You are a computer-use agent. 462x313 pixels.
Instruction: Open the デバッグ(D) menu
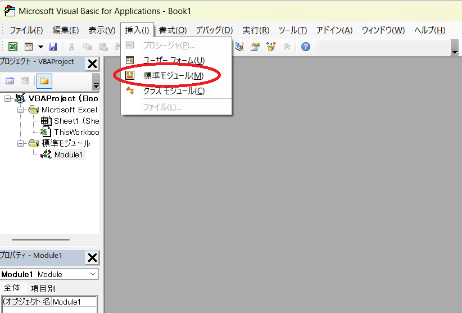coord(214,30)
